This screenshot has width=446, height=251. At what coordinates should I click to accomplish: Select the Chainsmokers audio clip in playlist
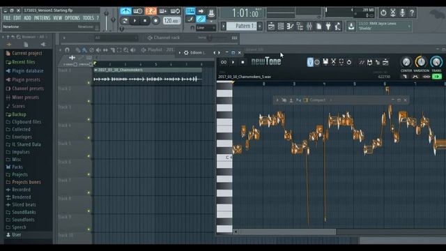pyautogui.click(x=148, y=76)
